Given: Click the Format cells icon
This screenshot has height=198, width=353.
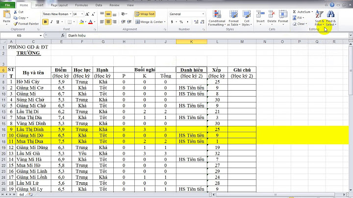Looking at the screenshot, I should 283,14.
